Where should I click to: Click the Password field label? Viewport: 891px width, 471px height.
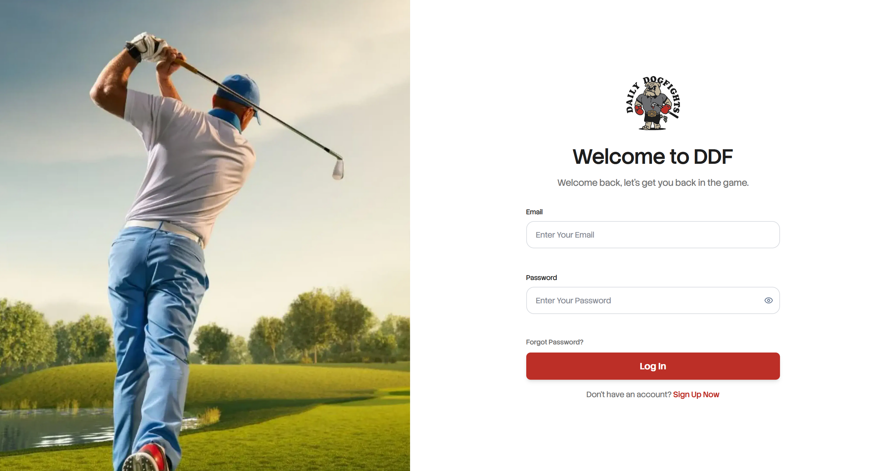coord(541,277)
